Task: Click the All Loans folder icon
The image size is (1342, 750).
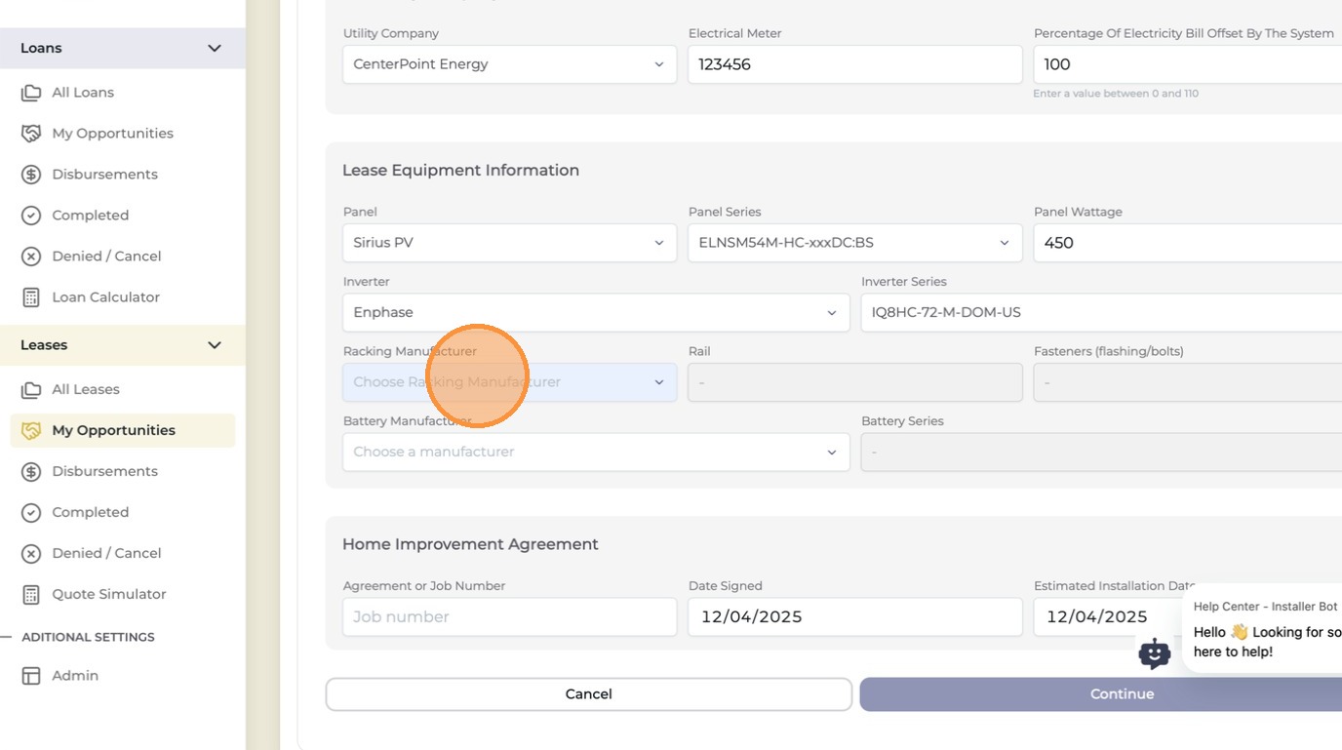Action: coord(31,93)
